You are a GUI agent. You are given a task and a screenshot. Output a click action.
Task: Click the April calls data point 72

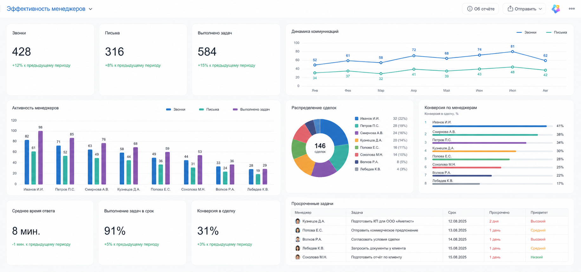(414, 56)
